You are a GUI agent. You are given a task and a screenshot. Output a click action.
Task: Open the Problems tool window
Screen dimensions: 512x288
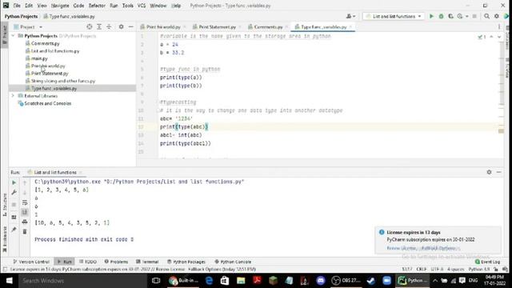pyautogui.click(x=116, y=262)
